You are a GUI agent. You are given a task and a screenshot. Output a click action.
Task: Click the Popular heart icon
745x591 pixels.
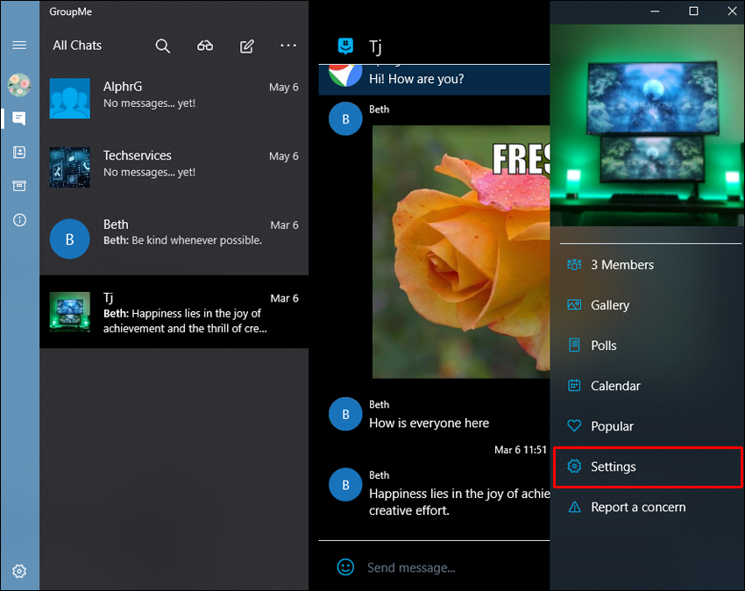coord(574,425)
